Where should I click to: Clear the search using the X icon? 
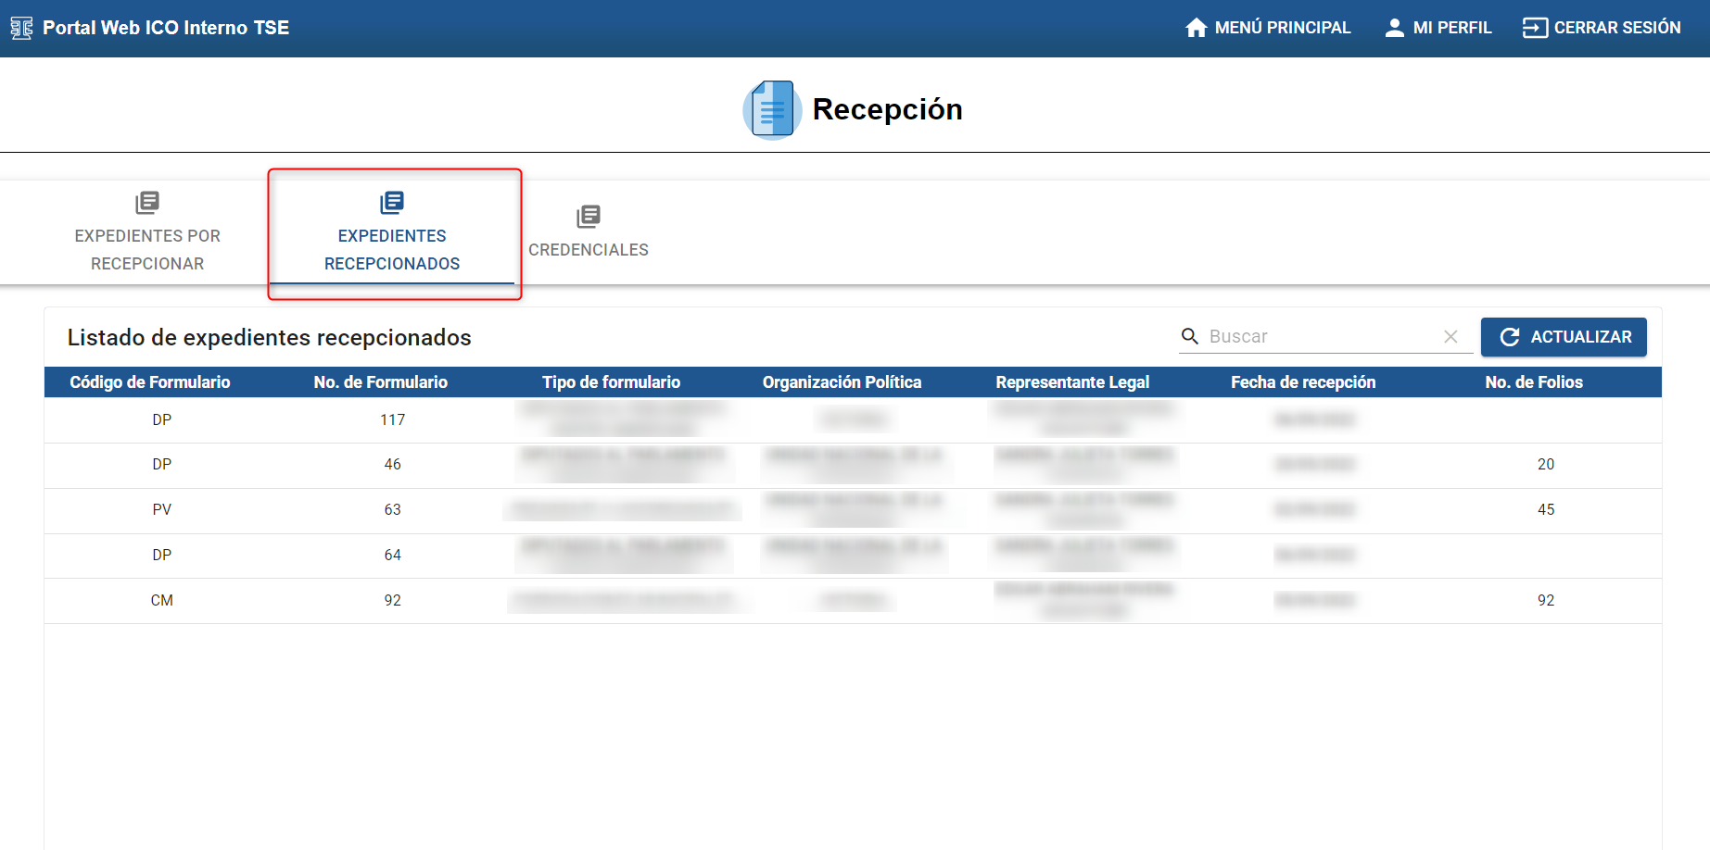pyautogui.click(x=1450, y=336)
